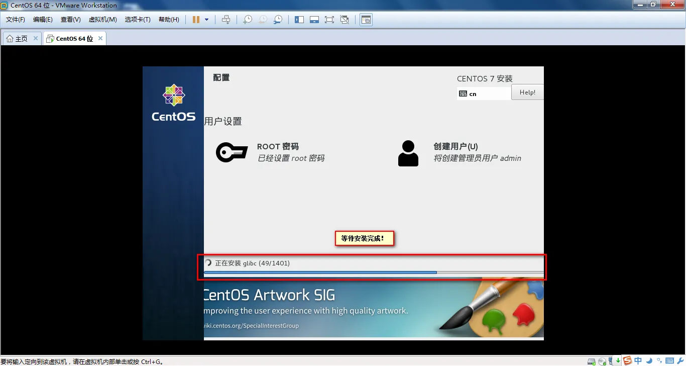This screenshot has height=366, width=686.
Task: Enter full screen mode icon
Action: [329, 20]
